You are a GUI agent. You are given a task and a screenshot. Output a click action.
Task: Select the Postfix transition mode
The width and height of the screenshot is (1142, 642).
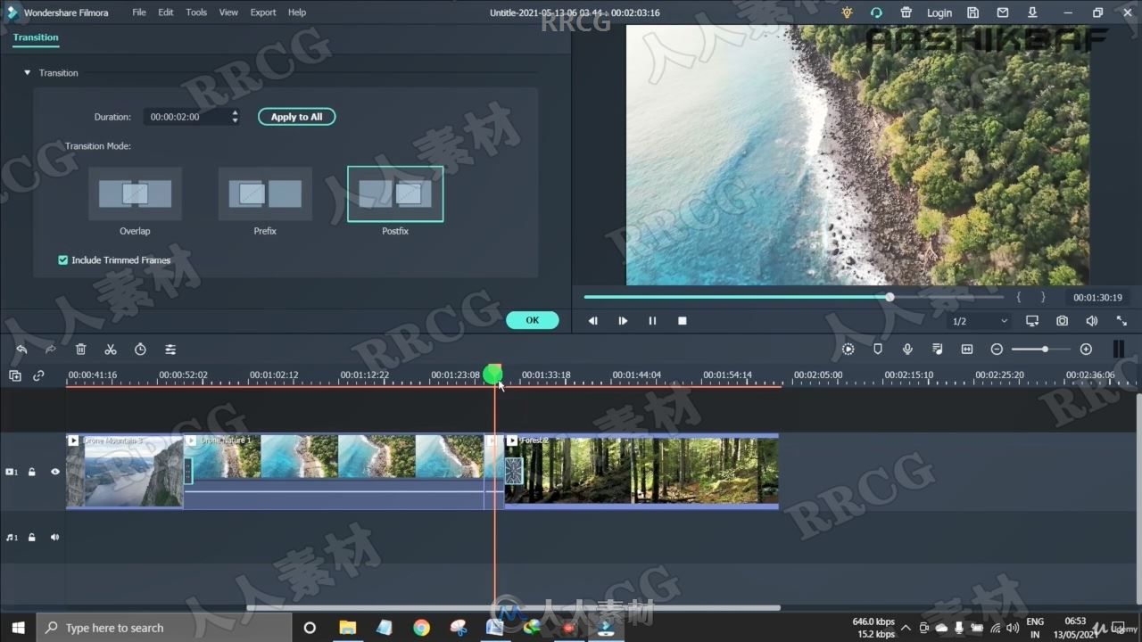coord(395,193)
